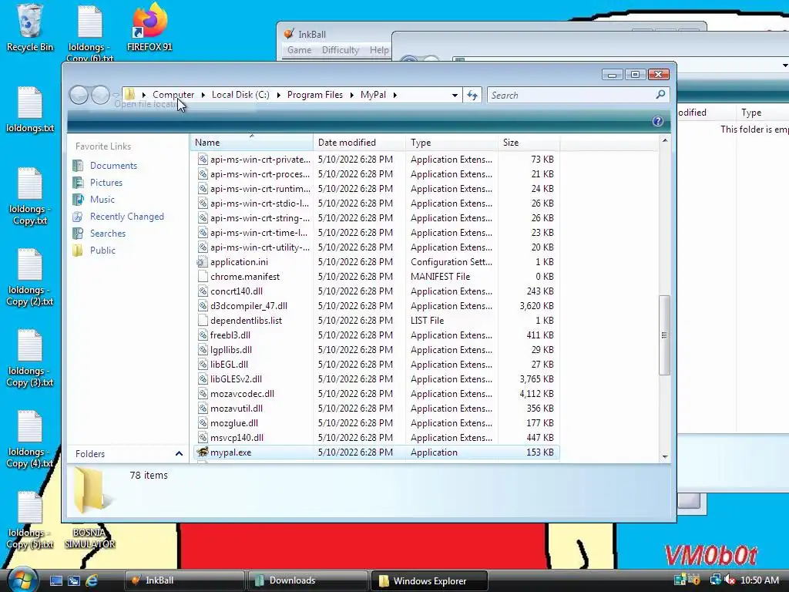Click the refresh button beside address bar
This screenshot has width=789, height=592.
[x=472, y=95]
